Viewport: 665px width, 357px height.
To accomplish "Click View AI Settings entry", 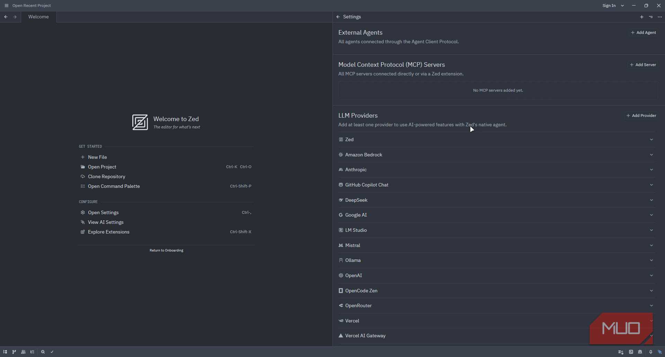I will (166, 222).
